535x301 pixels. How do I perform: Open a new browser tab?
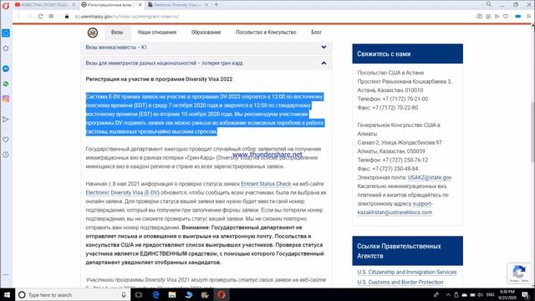click(x=216, y=5)
